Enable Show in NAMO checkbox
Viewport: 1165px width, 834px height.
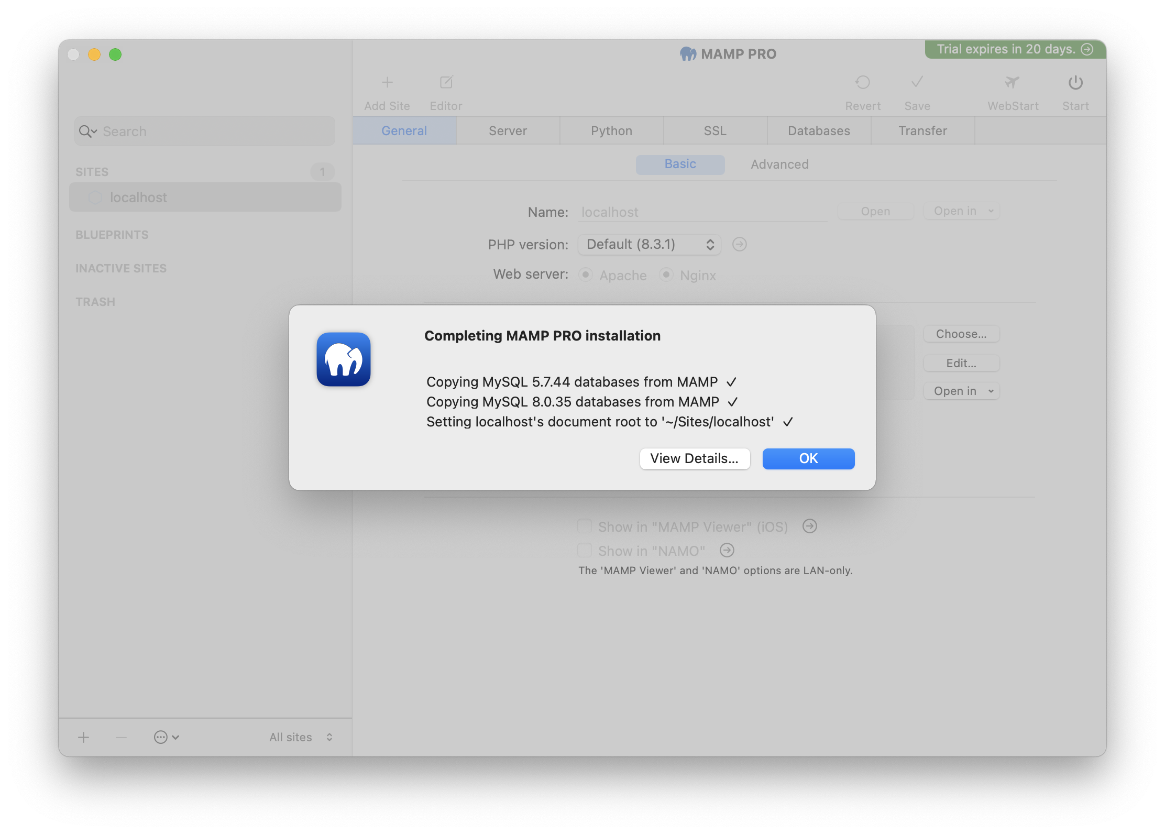pyautogui.click(x=585, y=550)
